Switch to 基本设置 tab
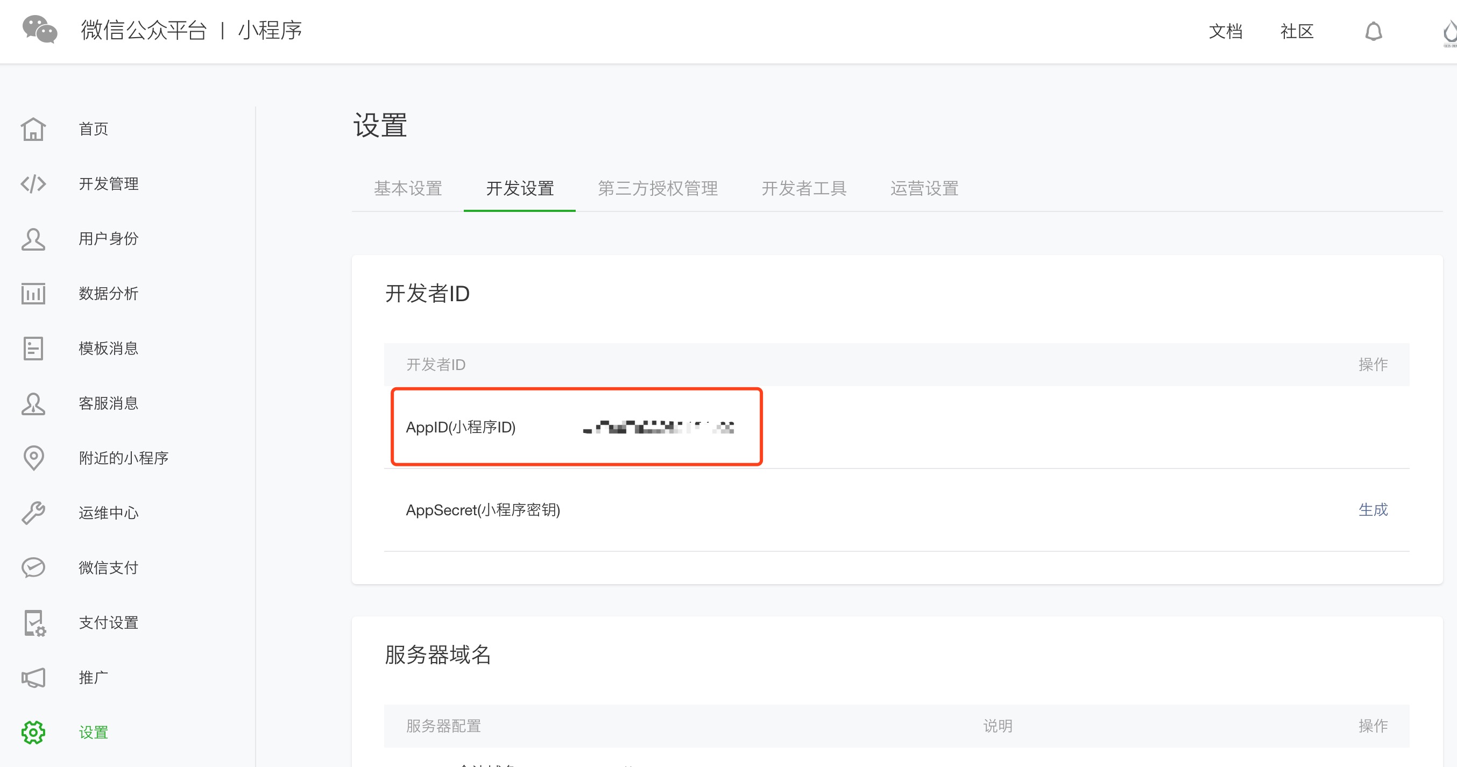 [x=408, y=188]
